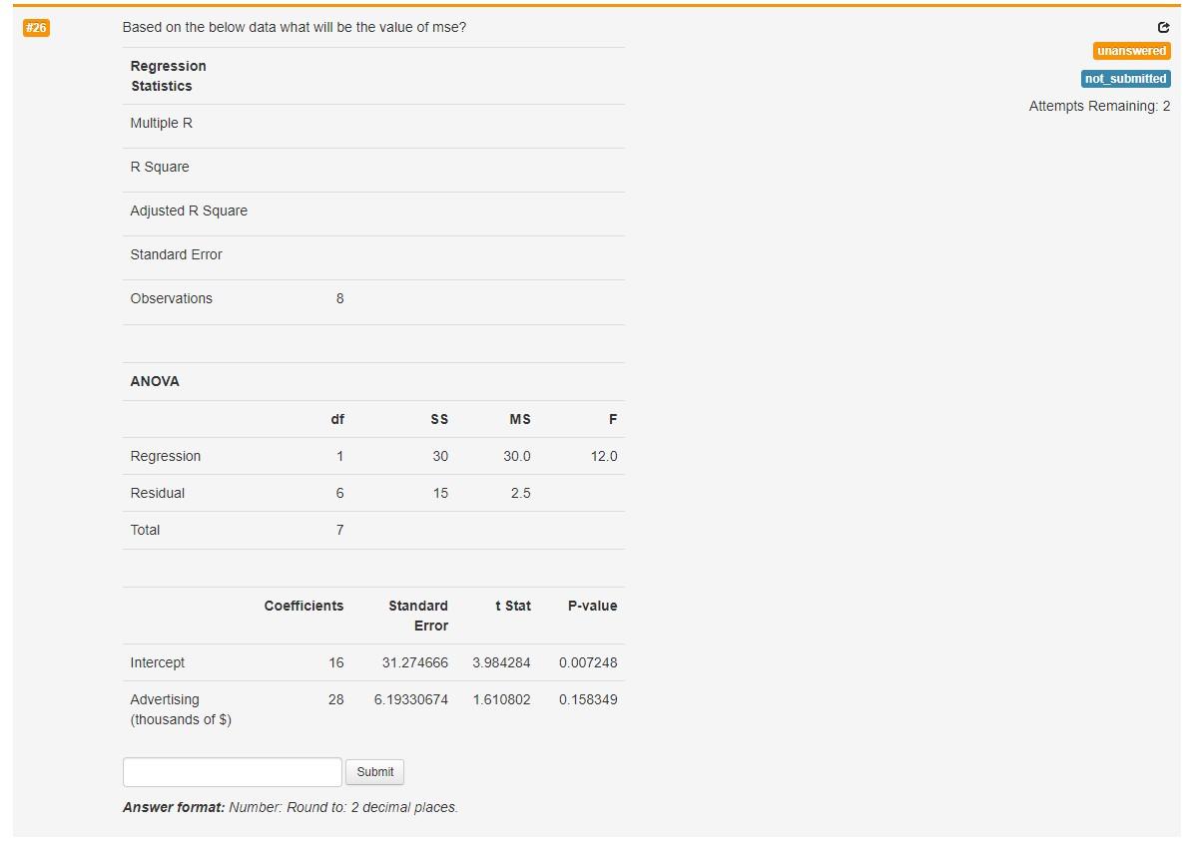Click the t Stat value 3.984284

(x=501, y=662)
